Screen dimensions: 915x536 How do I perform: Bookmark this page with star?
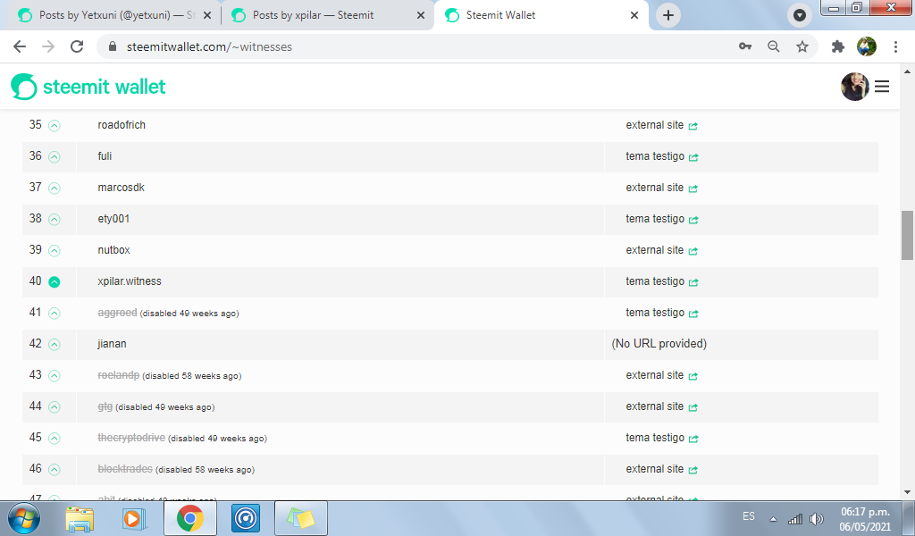[802, 46]
